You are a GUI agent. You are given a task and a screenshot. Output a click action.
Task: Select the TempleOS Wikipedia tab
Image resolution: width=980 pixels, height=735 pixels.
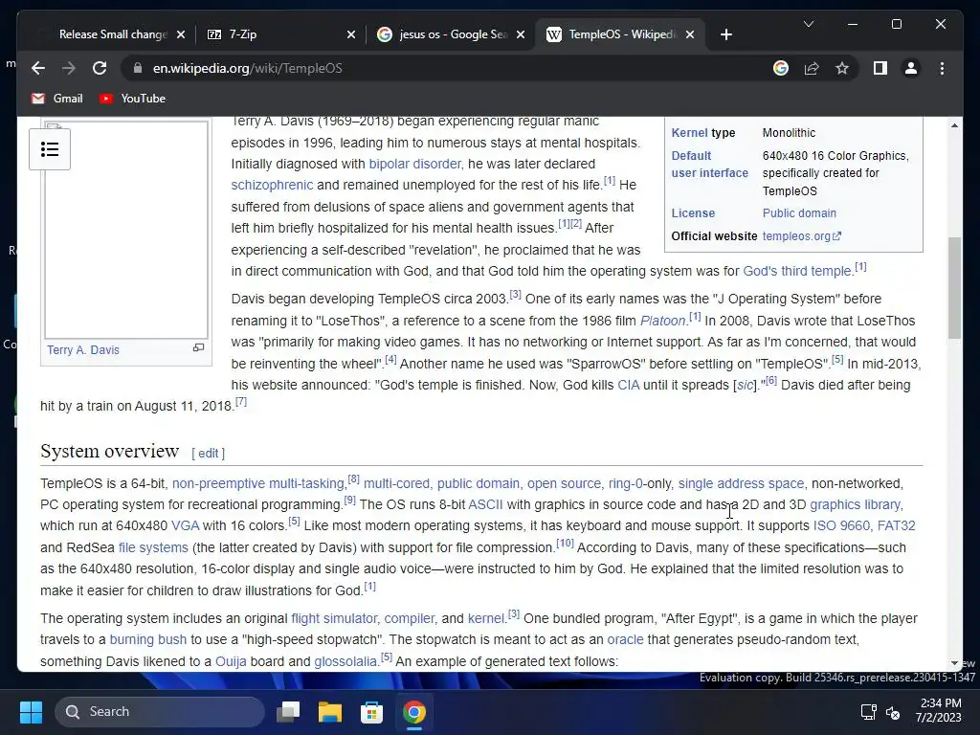pyautogui.click(x=619, y=34)
